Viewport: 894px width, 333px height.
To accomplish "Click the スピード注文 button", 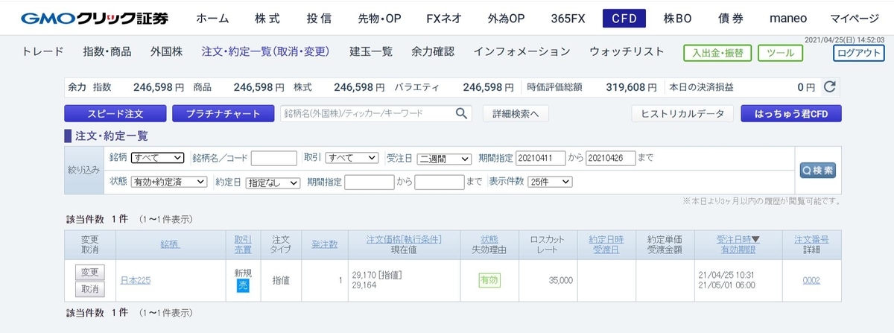I will point(114,114).
